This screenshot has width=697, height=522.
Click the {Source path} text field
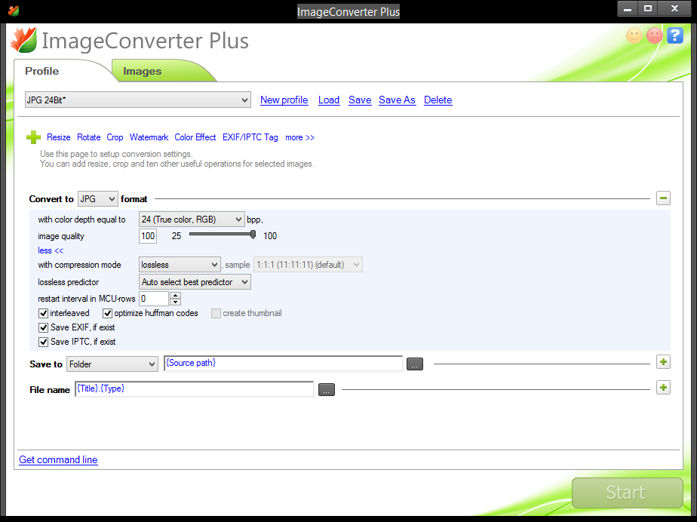[283, 364]
